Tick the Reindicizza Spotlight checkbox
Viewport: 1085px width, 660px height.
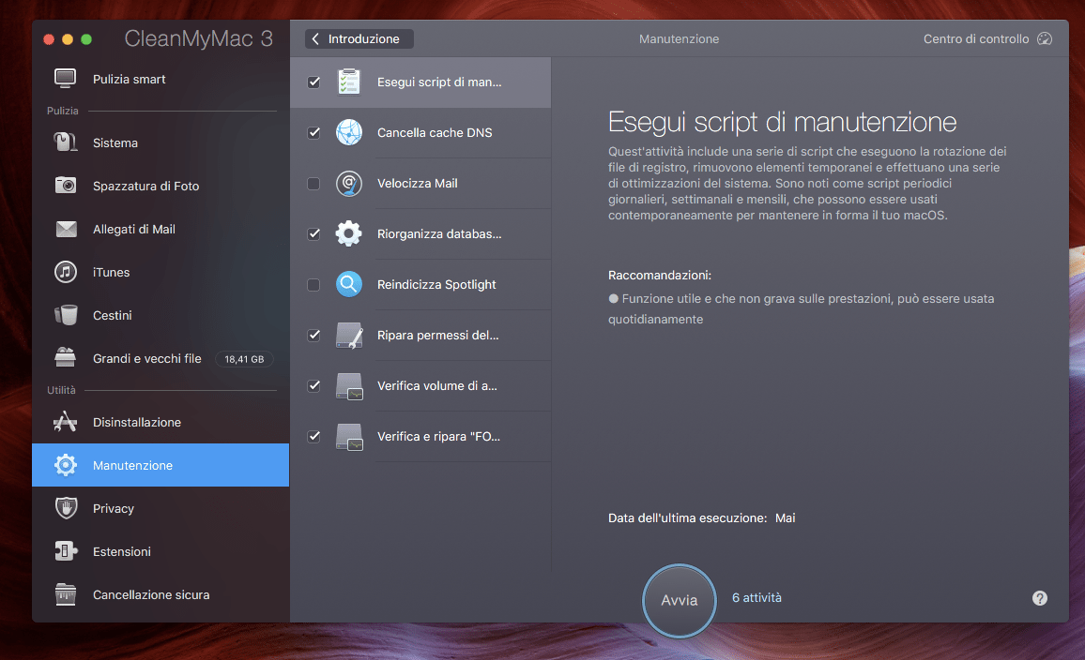coord(313,285)
